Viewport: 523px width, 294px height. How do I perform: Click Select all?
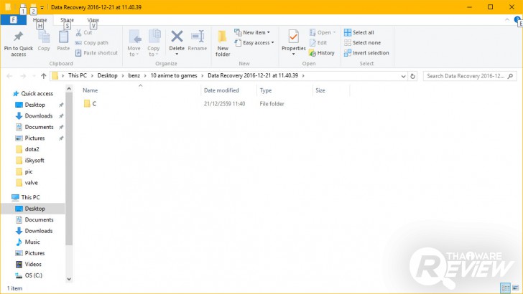click(359, 32)
